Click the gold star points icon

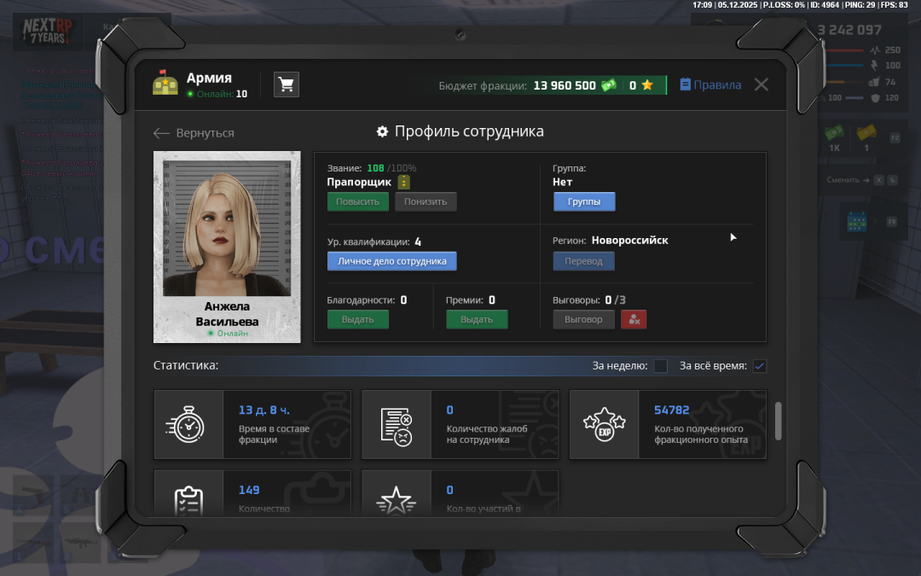click(x=647, y=85)
